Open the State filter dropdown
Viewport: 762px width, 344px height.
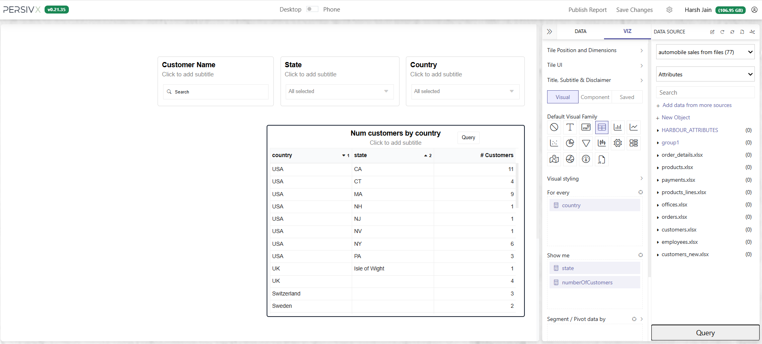pos(340,91)
